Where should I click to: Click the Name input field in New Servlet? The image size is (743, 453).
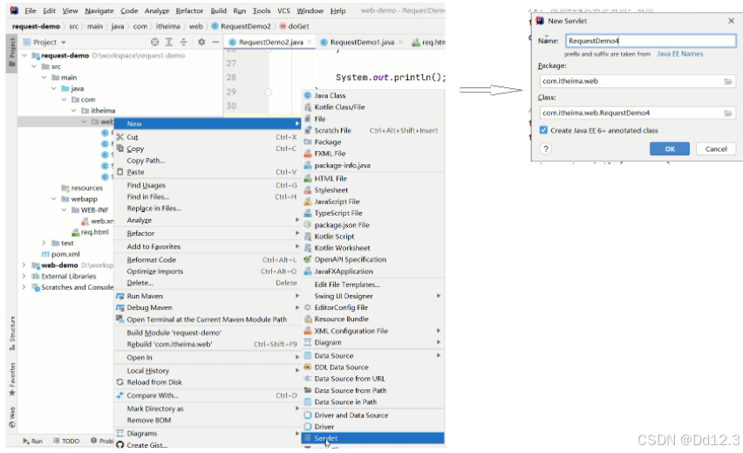(651, 41)
